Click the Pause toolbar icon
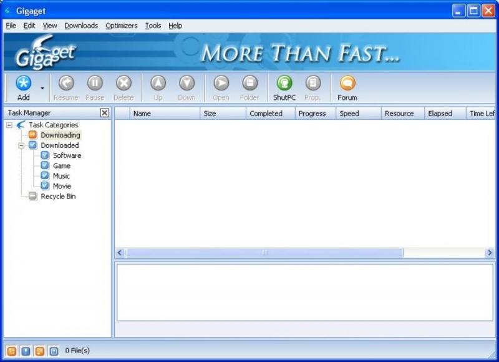Image resolution: width=499 pixels, height=362 pixels. (x=95, y=84)
